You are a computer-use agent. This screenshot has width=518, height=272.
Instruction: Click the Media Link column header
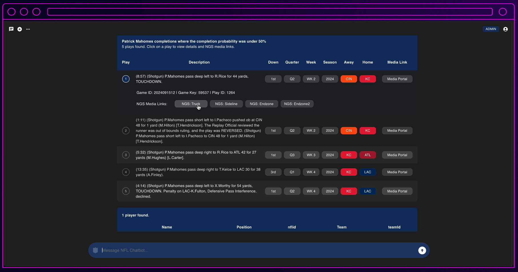pyautogui.click(x=397, y=62)
